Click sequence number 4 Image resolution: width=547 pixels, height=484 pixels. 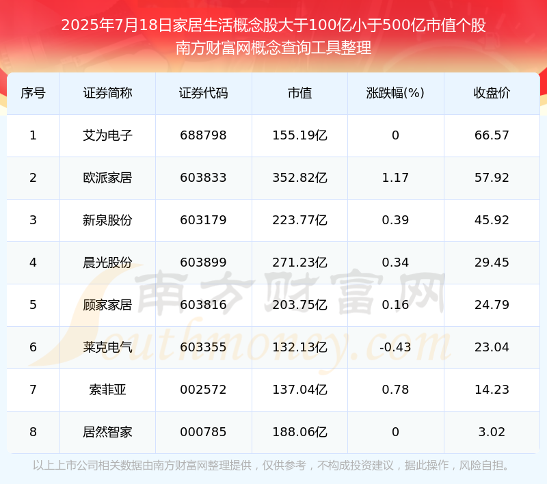click(x=33, y=263)
